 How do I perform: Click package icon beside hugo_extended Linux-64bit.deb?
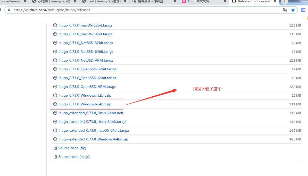pyautogui.click(x=55, y=113)
